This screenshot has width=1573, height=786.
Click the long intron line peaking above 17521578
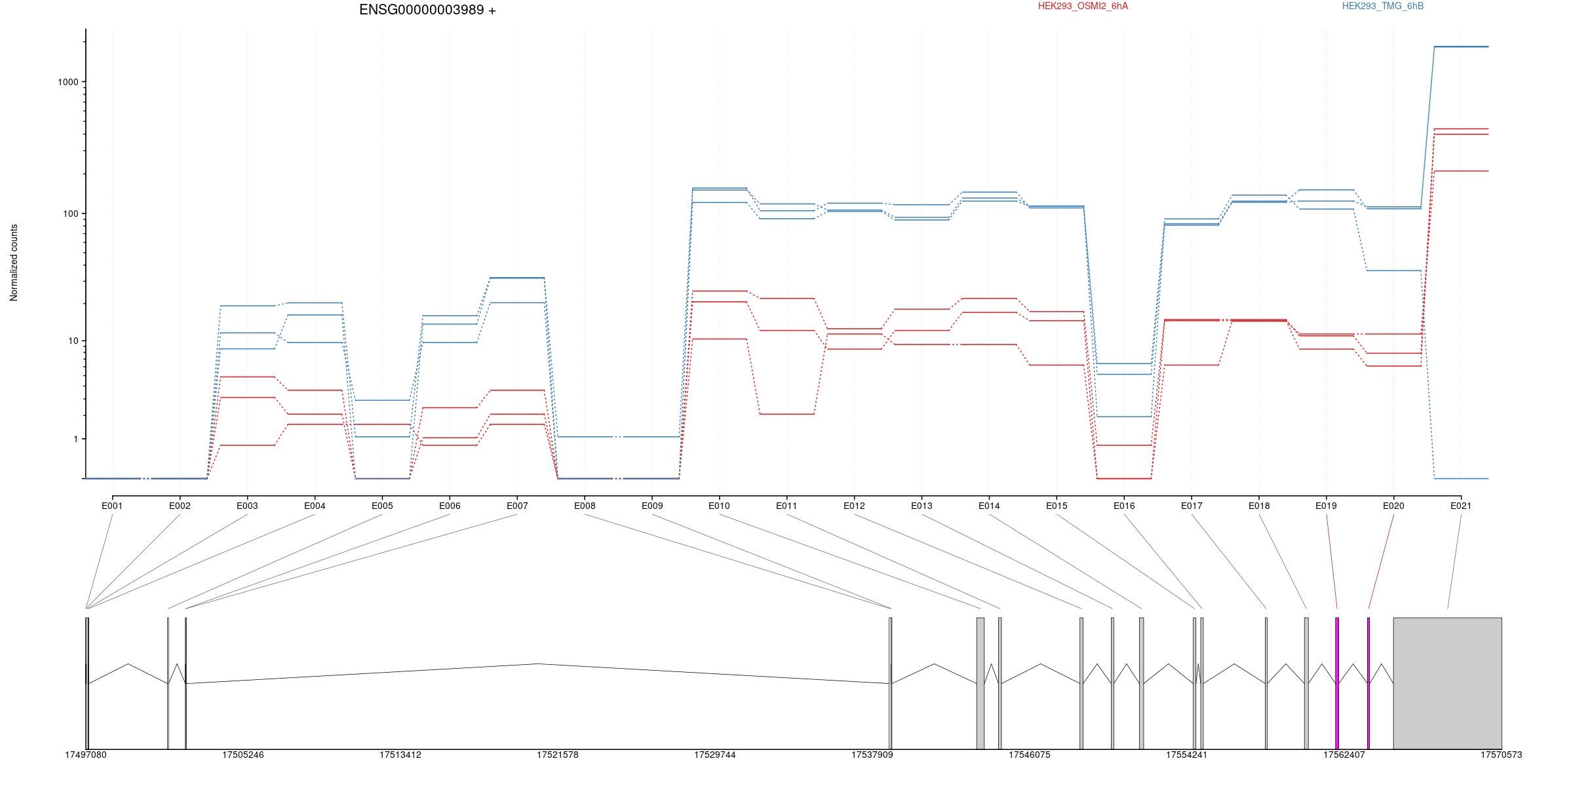click(538, 673)
